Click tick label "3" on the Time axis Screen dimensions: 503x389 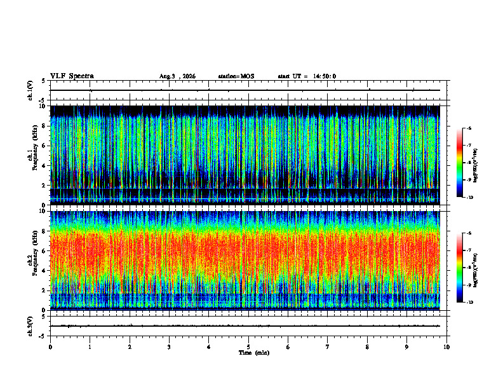pos(169,347)
